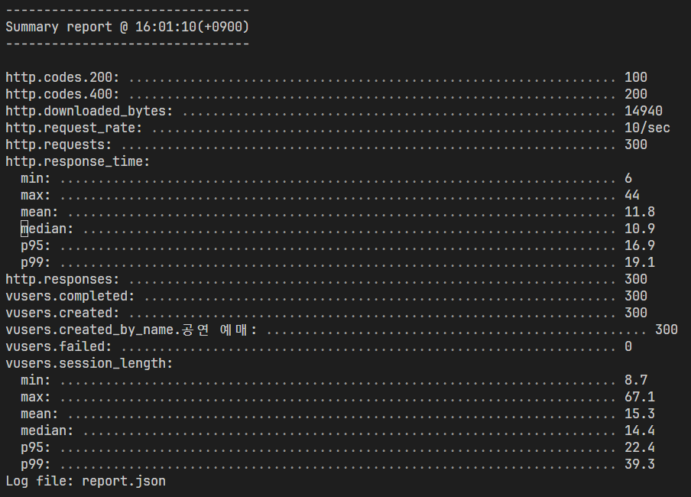Viewport: 691px width, 497px height.
Task: Click the vusers.completed label
Action: tap(70, 296)
